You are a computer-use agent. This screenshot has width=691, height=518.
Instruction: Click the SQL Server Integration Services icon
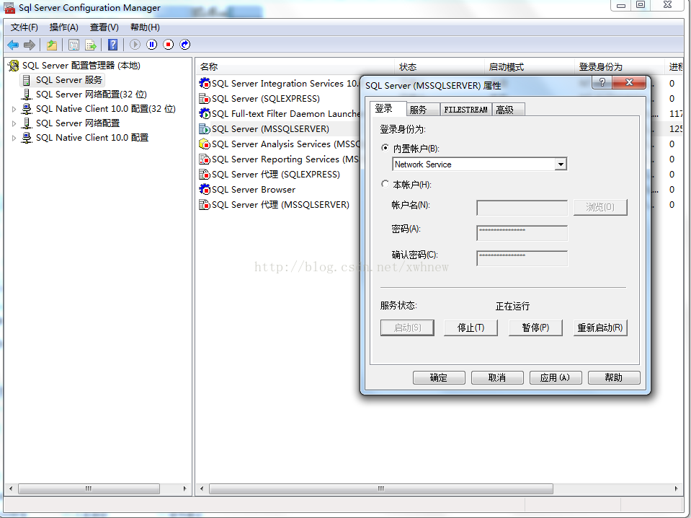tap(205, 83)
